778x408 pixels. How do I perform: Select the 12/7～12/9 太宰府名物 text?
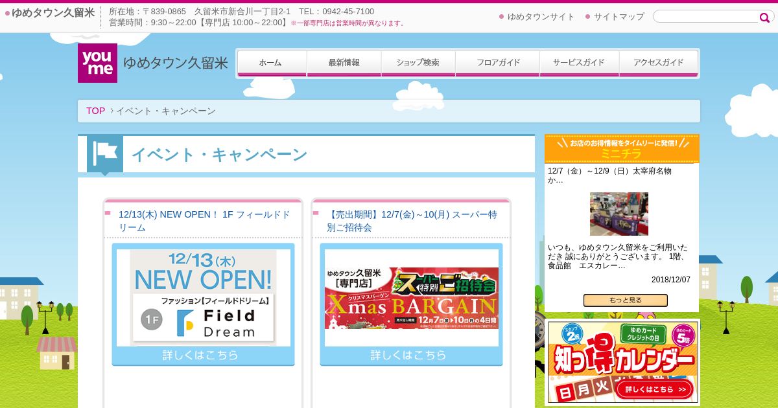[609, 176]
